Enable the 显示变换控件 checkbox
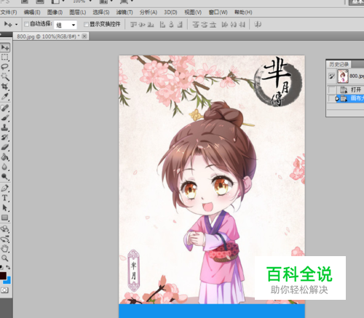This screenshot has height=318, width=364. [x=86, y=24]
